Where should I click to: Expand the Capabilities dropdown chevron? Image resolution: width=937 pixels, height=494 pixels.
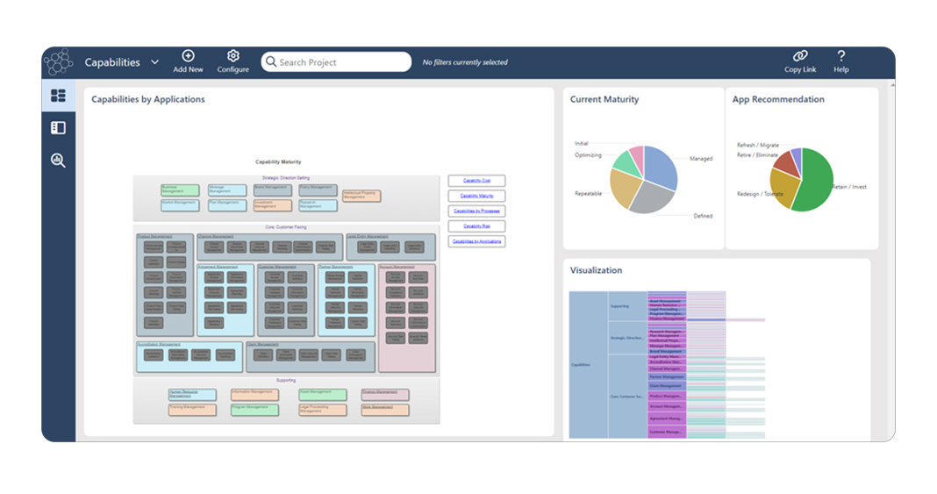click(155, 62)
